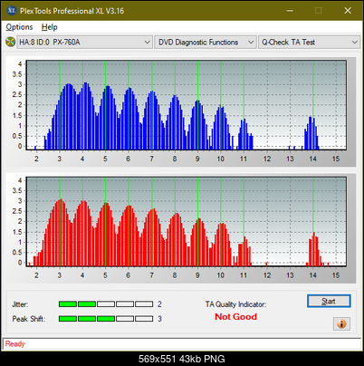Click the Peak Shift level bar indicator
364x366 pixels.
[106, 319]
